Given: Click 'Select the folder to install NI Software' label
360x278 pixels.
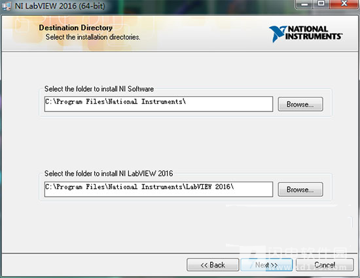Looking at the screenshot, I should 99,89.
